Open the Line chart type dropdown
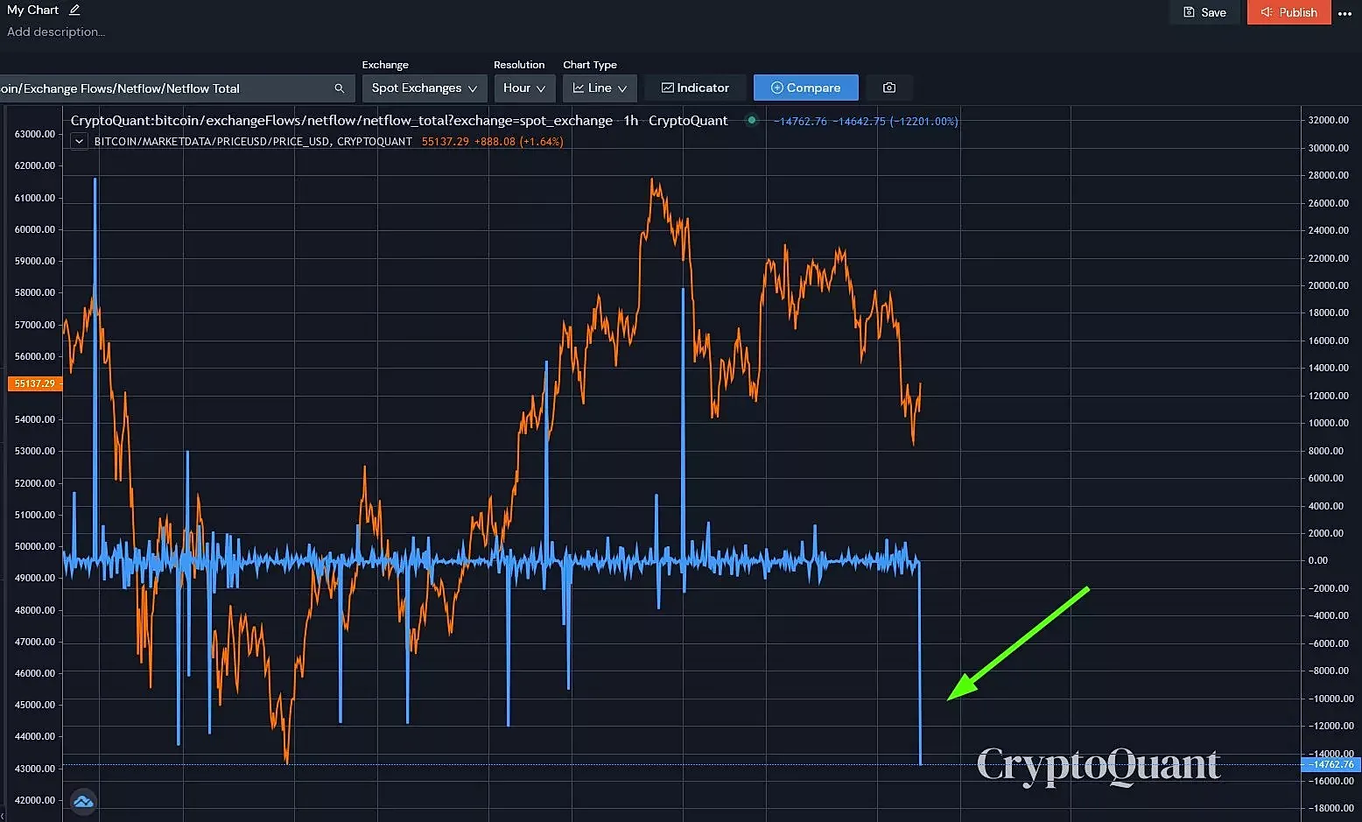 tap(600, 88)
